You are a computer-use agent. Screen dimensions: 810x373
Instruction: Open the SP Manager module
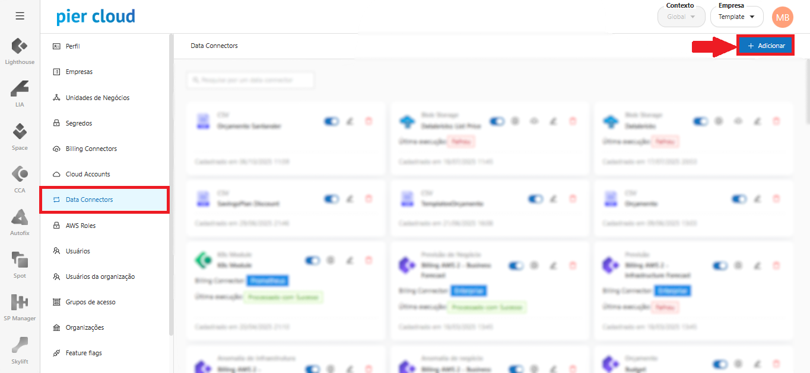pyautogui.click(x=20, y=307)
